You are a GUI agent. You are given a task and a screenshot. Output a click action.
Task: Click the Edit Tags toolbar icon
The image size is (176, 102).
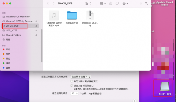click(117, 3)
